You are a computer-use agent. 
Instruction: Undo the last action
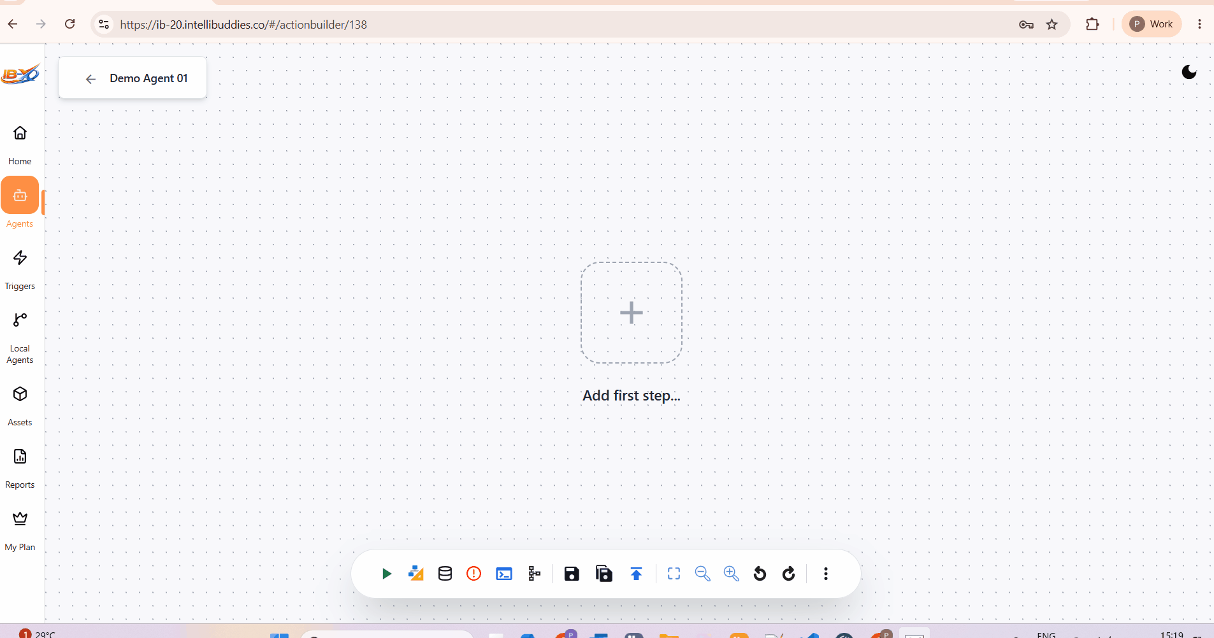[x=760, y=574]
